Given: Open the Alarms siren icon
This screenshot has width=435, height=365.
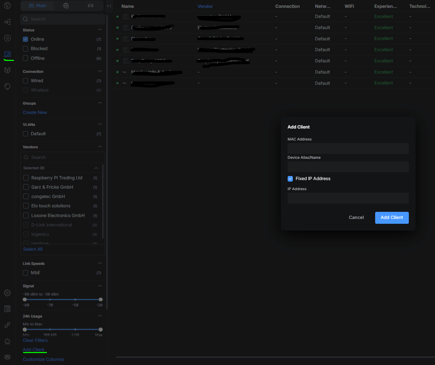Looking at the screenshot, I should click(x=7, y=341).
